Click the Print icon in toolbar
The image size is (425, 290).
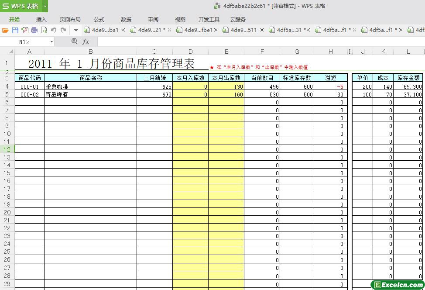(34, 30)
